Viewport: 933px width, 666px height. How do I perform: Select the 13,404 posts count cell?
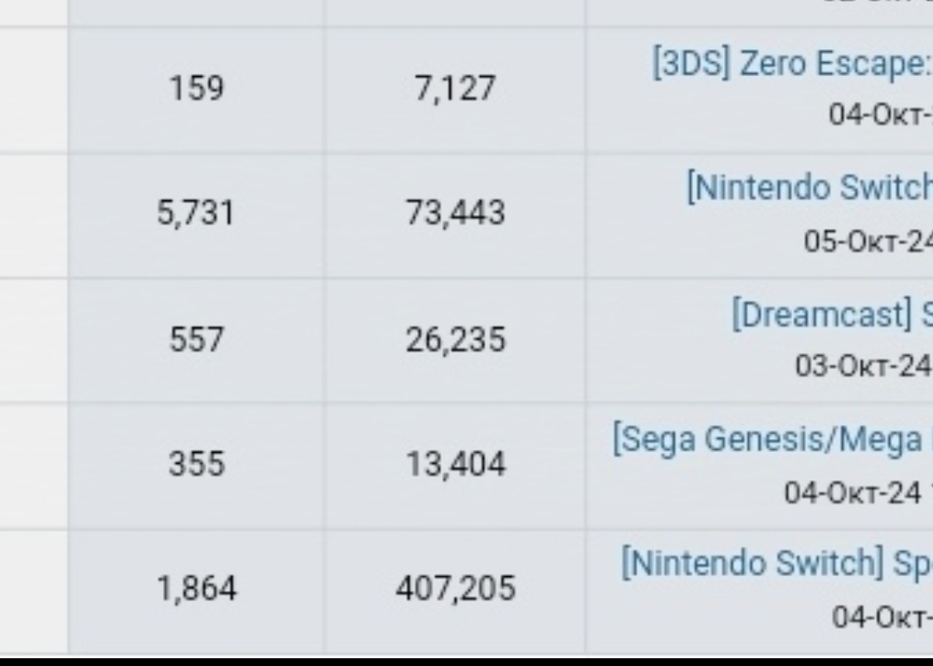tap(454, 464)
